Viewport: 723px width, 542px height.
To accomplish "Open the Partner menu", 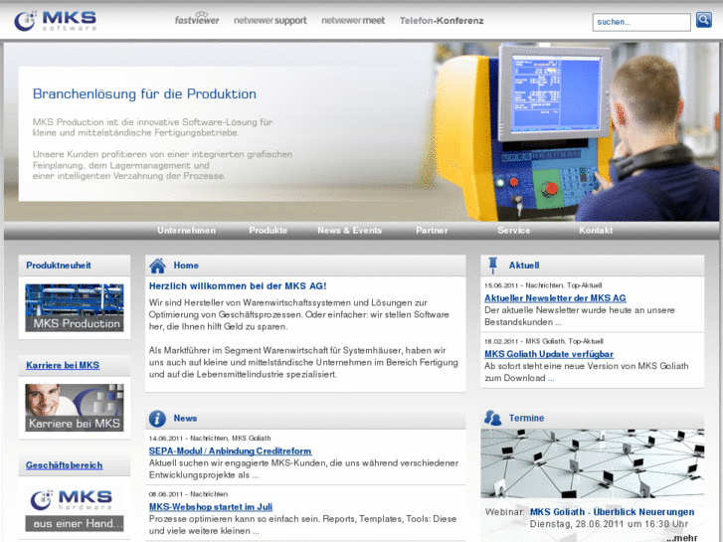I will pos(432,230).
